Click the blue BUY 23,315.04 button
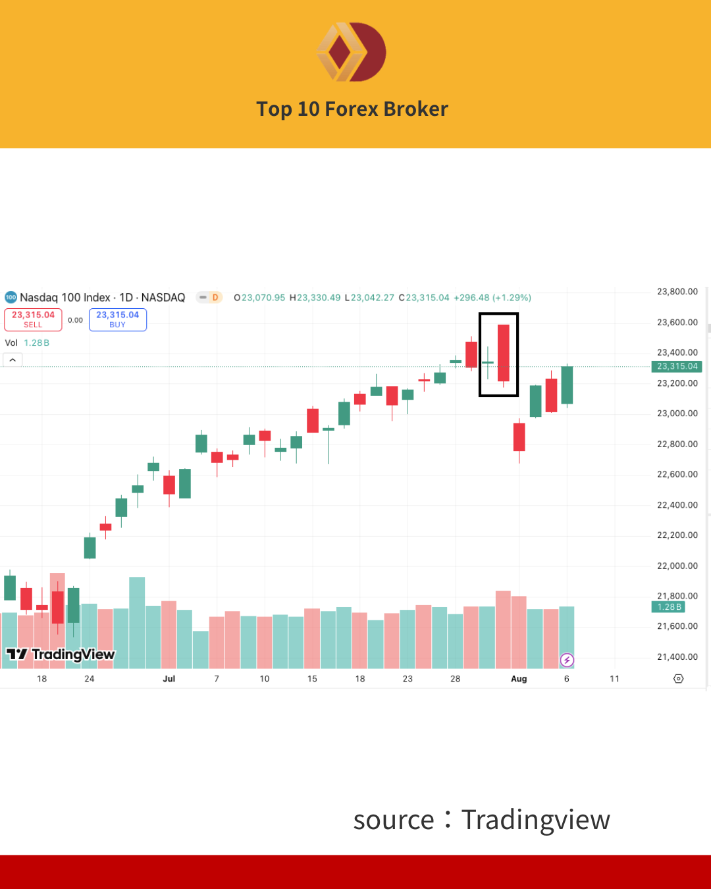 [x=118, y=319]
